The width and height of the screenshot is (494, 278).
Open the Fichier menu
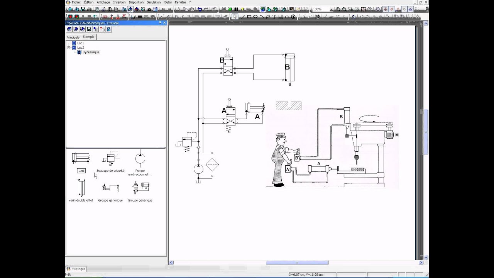coord(76,2)
